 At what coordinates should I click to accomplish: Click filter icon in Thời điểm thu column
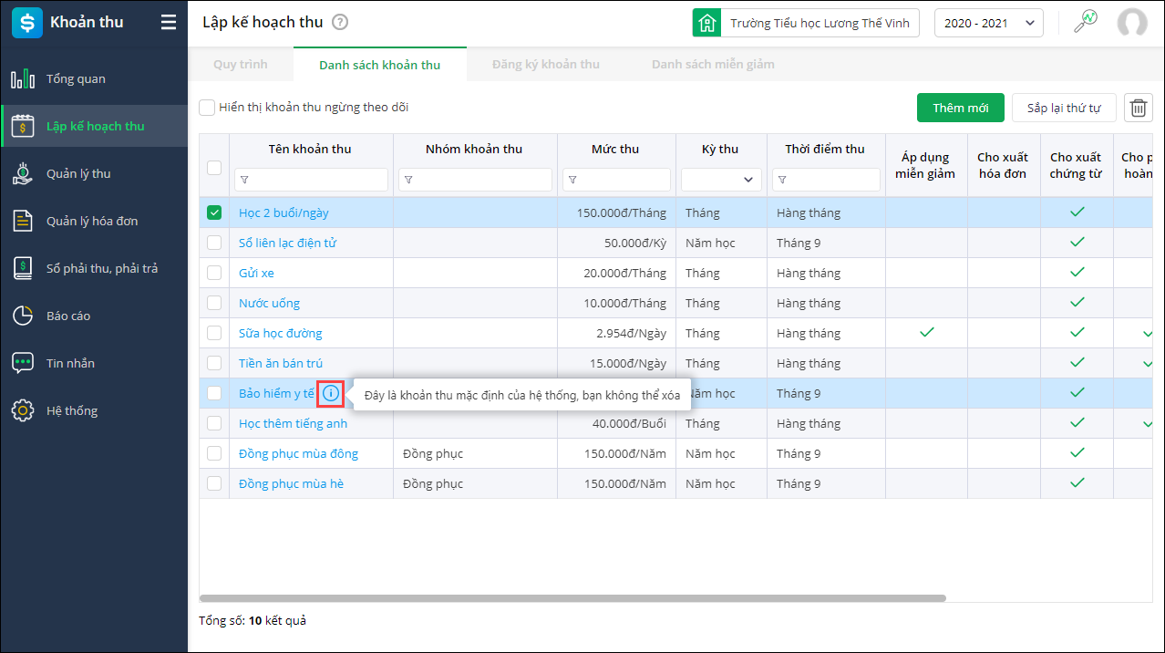(782, 180)
